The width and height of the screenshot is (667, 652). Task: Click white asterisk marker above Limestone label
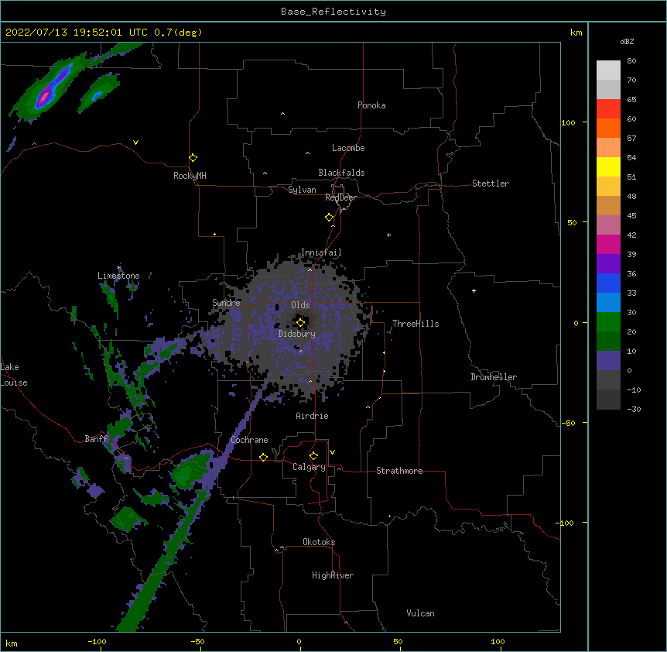119,268
